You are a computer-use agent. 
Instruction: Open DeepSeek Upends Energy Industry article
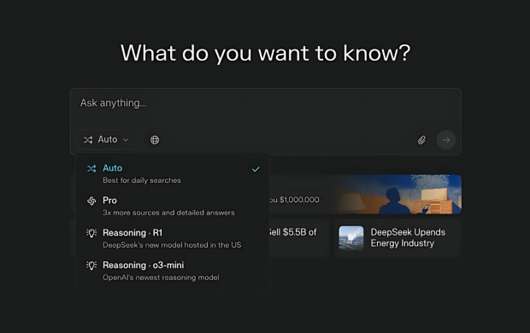click(397, 238)
